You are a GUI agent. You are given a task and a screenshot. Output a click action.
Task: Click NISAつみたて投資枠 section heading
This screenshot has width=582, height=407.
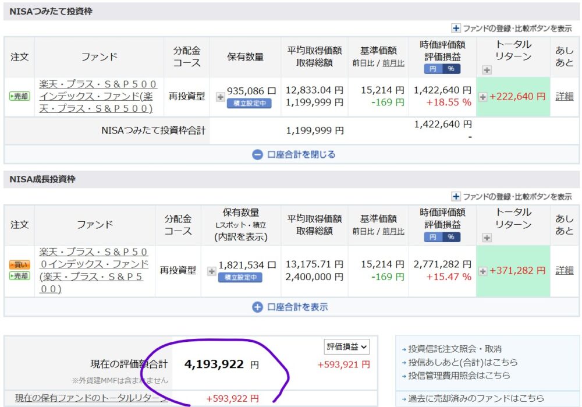click(x=51, y=12)
